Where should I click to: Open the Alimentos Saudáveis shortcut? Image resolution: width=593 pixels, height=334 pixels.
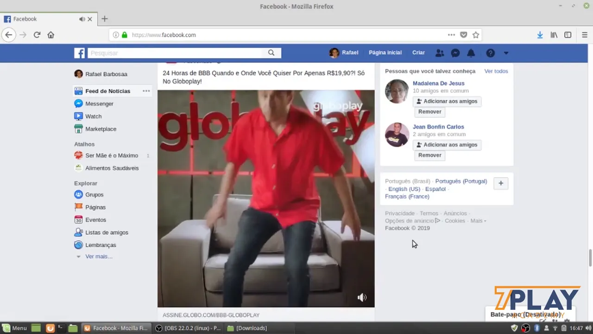coord(107,168)
